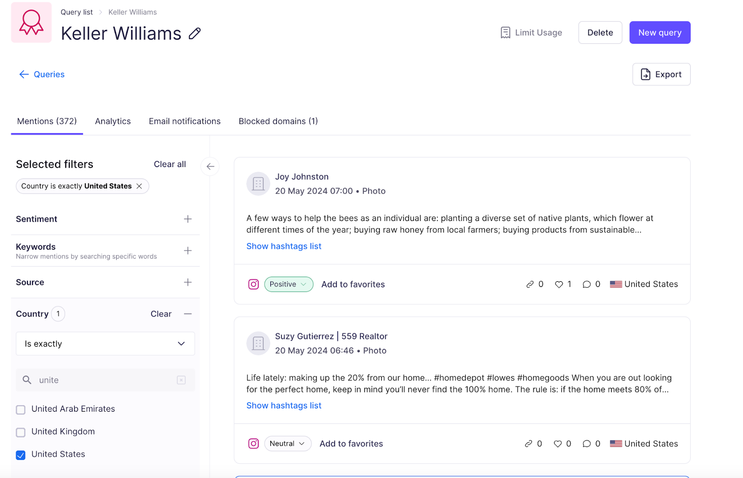Expand the Keywords filter section
Image resolution: width=743 pixels, height=478 pixels.
[x=188, y=251]
